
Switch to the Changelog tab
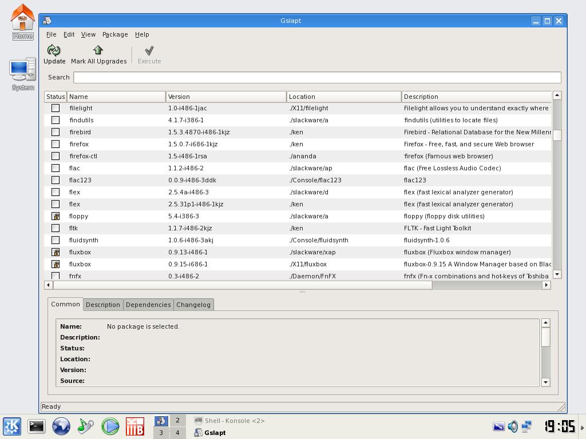point(193,305)
